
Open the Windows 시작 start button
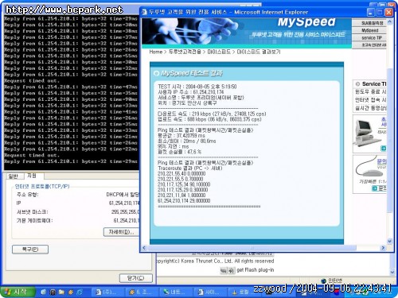pyautogui.click(x=18, y=292)
